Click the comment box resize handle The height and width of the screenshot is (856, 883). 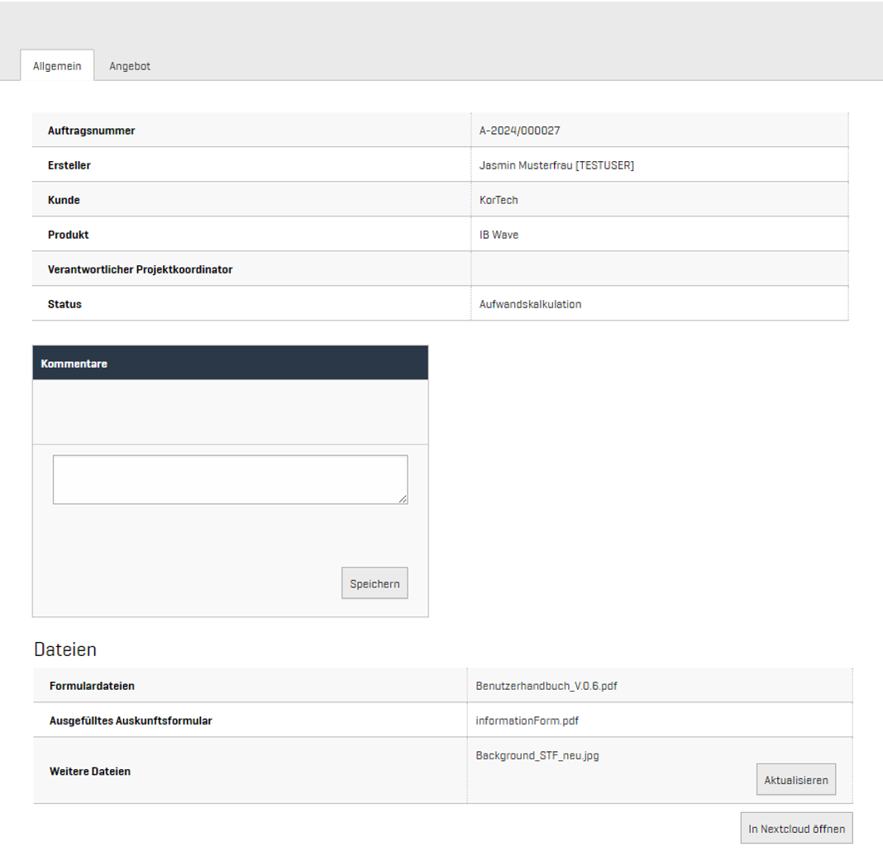403,499
